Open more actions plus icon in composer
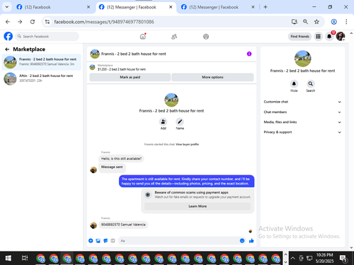This screenshot has height=265, width=354. (x=91, y=240)
